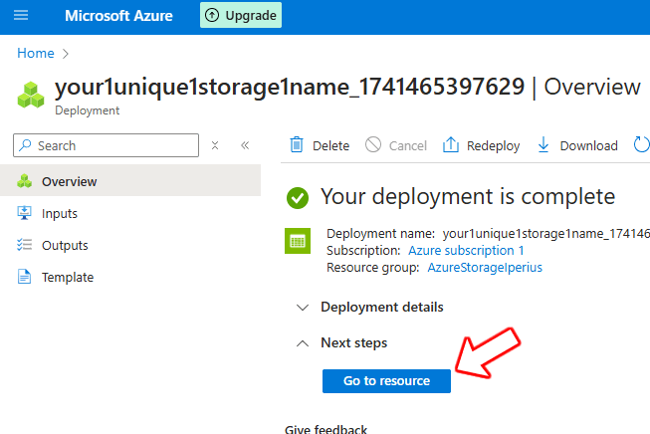Open the hamburger portal menu
The image size is (650, 434).
pyautogui.click(x=21, y=15)
